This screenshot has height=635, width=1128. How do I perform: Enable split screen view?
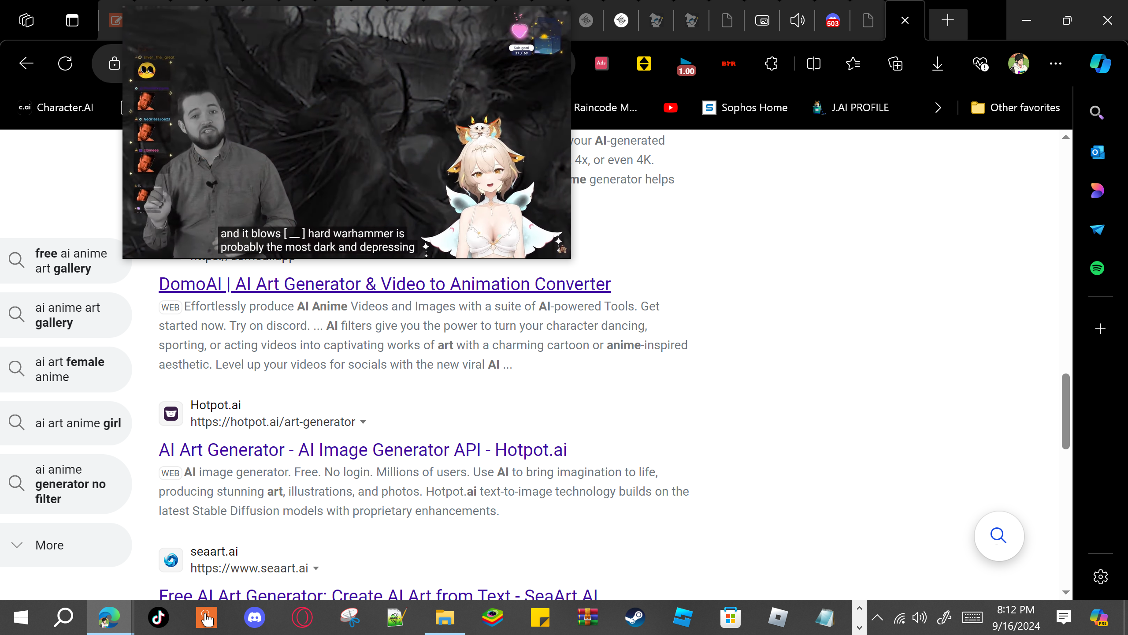(813, 63)
